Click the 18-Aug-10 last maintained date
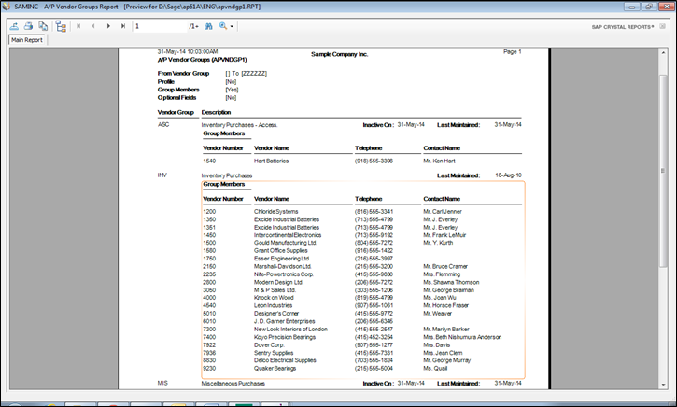The width and height of the screenshot is (677, 407). point(508,175)
